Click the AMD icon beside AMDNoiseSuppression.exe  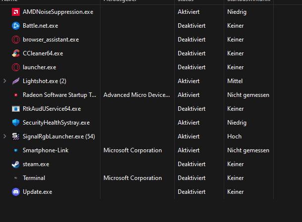[x=16, y=12]
